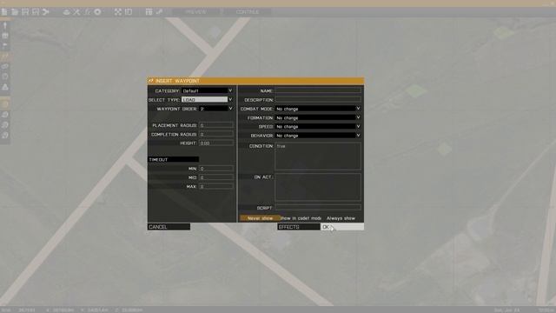556x313 pixels.
Task: Select Show in cadet mode option
Action: 301,218
